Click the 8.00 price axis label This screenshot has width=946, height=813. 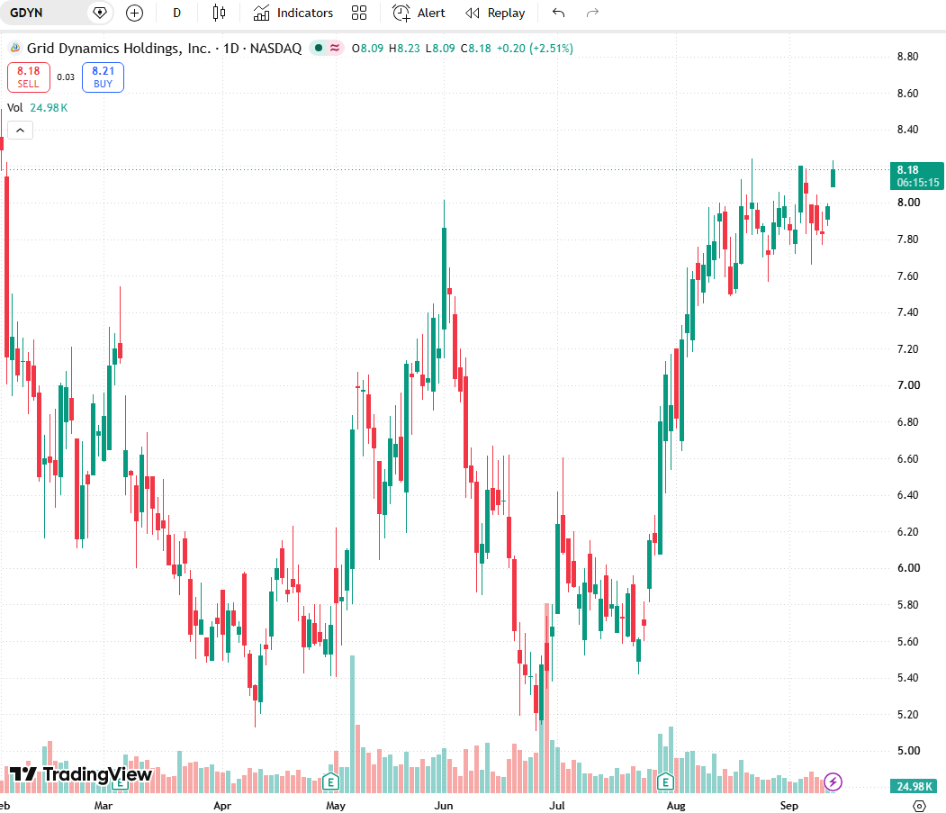(908, 203)
